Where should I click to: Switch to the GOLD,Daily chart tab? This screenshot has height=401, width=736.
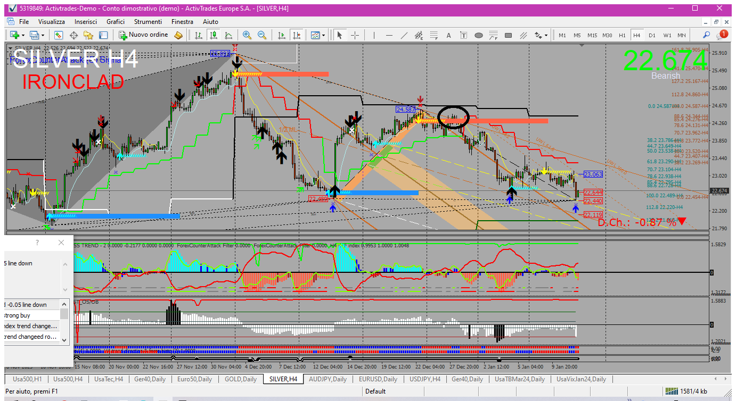pyautogui.click(x=241, y=379)
